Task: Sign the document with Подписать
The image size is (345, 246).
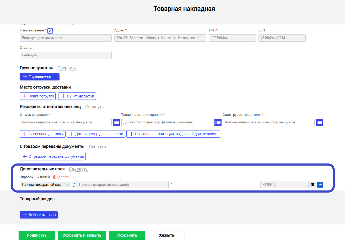Action: (36, 235)
